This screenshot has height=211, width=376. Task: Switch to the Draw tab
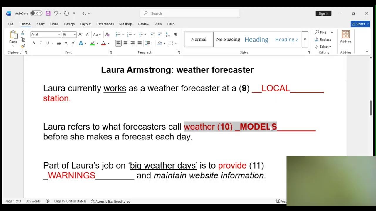pos(54,24)
